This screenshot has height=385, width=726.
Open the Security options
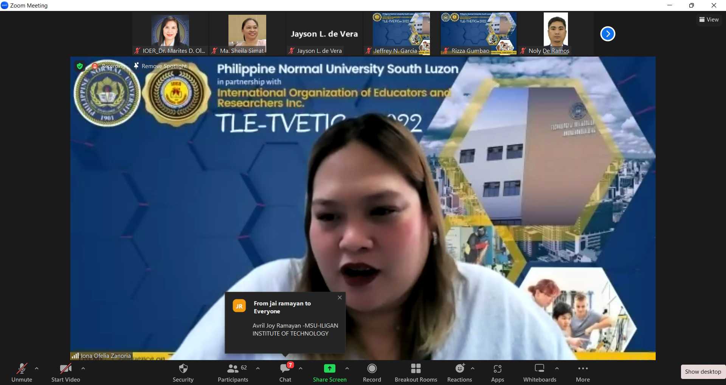(183, 372)
